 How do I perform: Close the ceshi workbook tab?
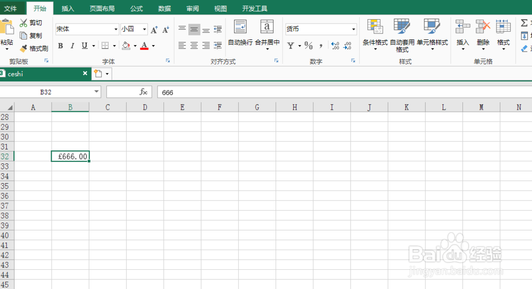pyautogui.click(x=85, y=73)
